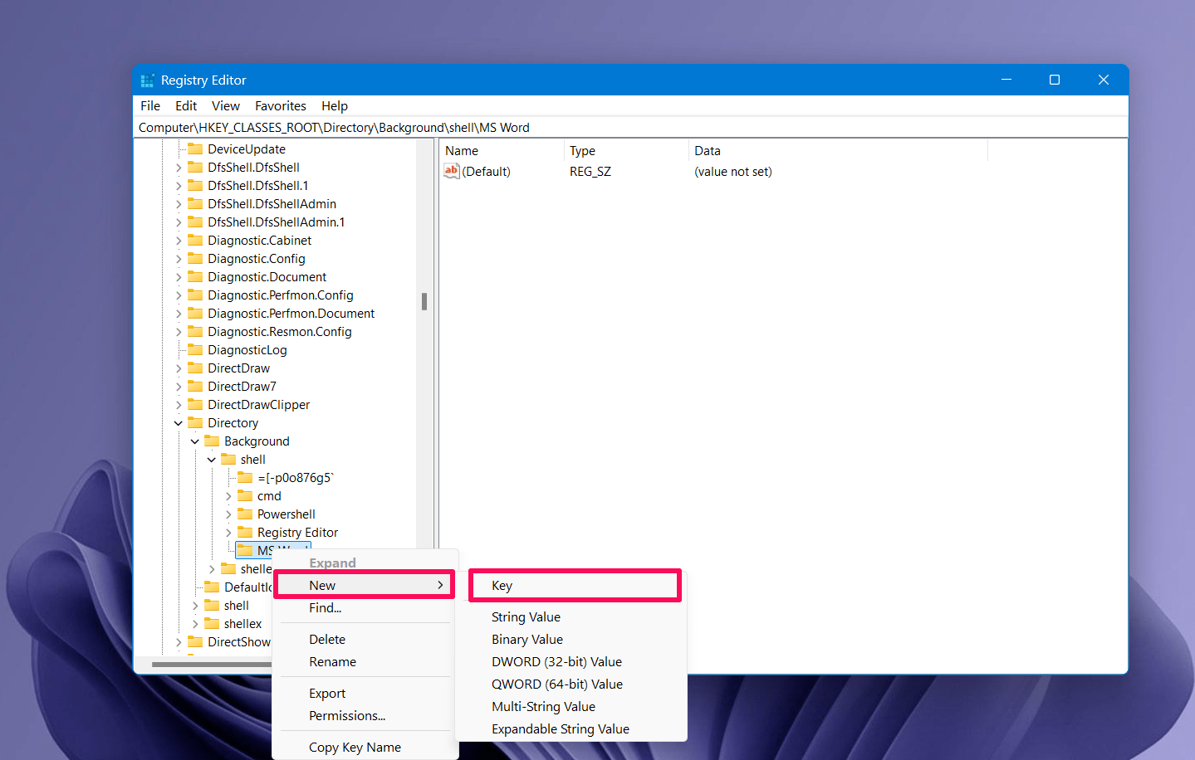Create a new String Value
This screenshot has width=1195, height=760.
[x=526, y=617]
